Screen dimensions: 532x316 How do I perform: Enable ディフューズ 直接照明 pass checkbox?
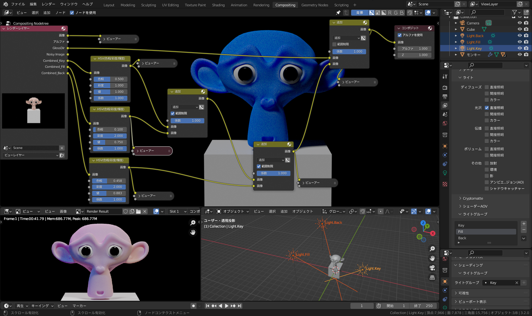tap(487, 87)
